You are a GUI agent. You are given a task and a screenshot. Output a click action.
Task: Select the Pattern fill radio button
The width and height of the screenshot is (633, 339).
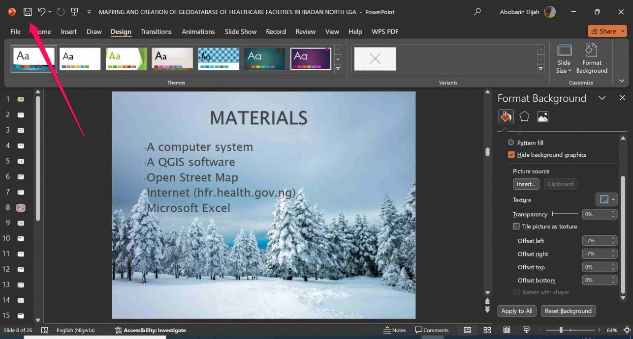pos(511,143)
